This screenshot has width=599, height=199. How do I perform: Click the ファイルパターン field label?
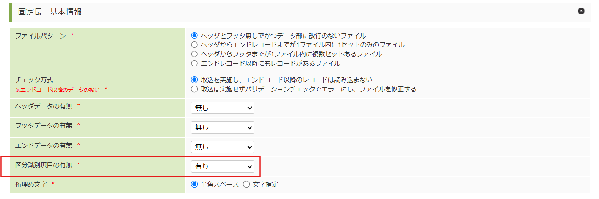(x=41, y=36)
